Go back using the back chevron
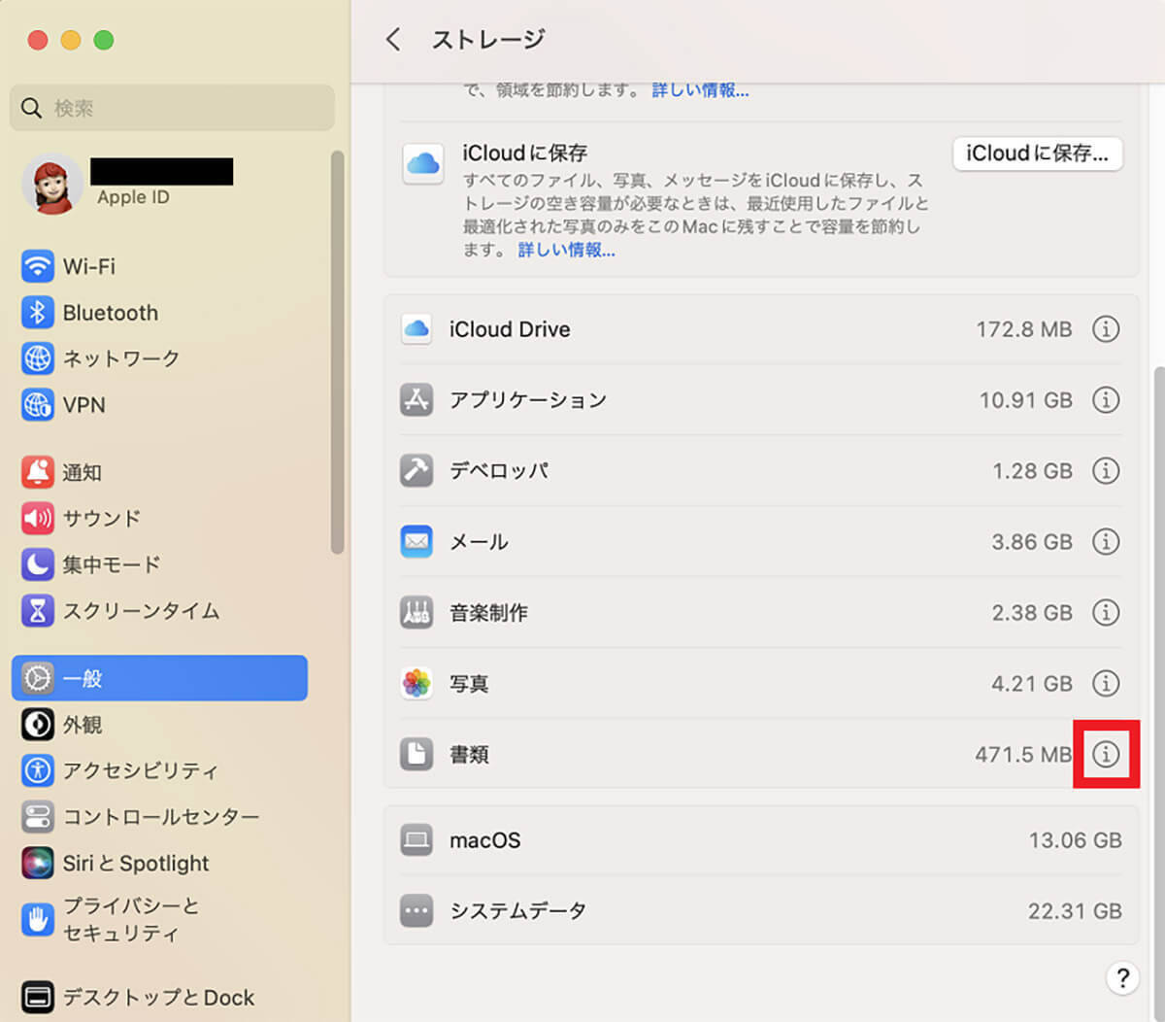This screenshot has width=1165, height=1022. click(393, 40)
